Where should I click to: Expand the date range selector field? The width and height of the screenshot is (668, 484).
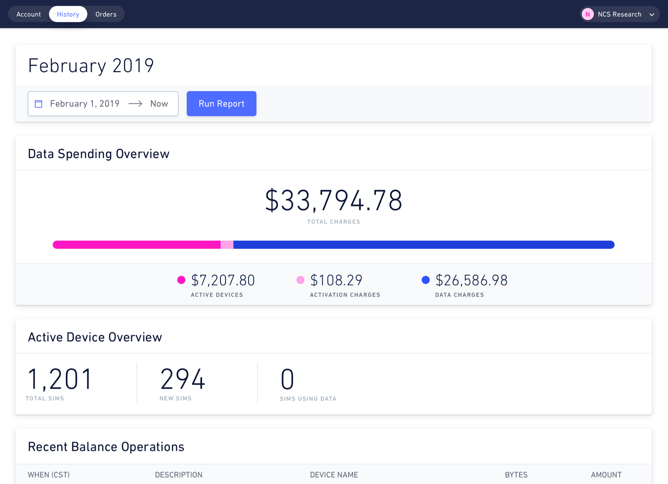[103, 103]
